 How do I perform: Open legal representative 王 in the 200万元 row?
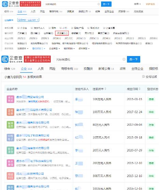coord(79,163)
